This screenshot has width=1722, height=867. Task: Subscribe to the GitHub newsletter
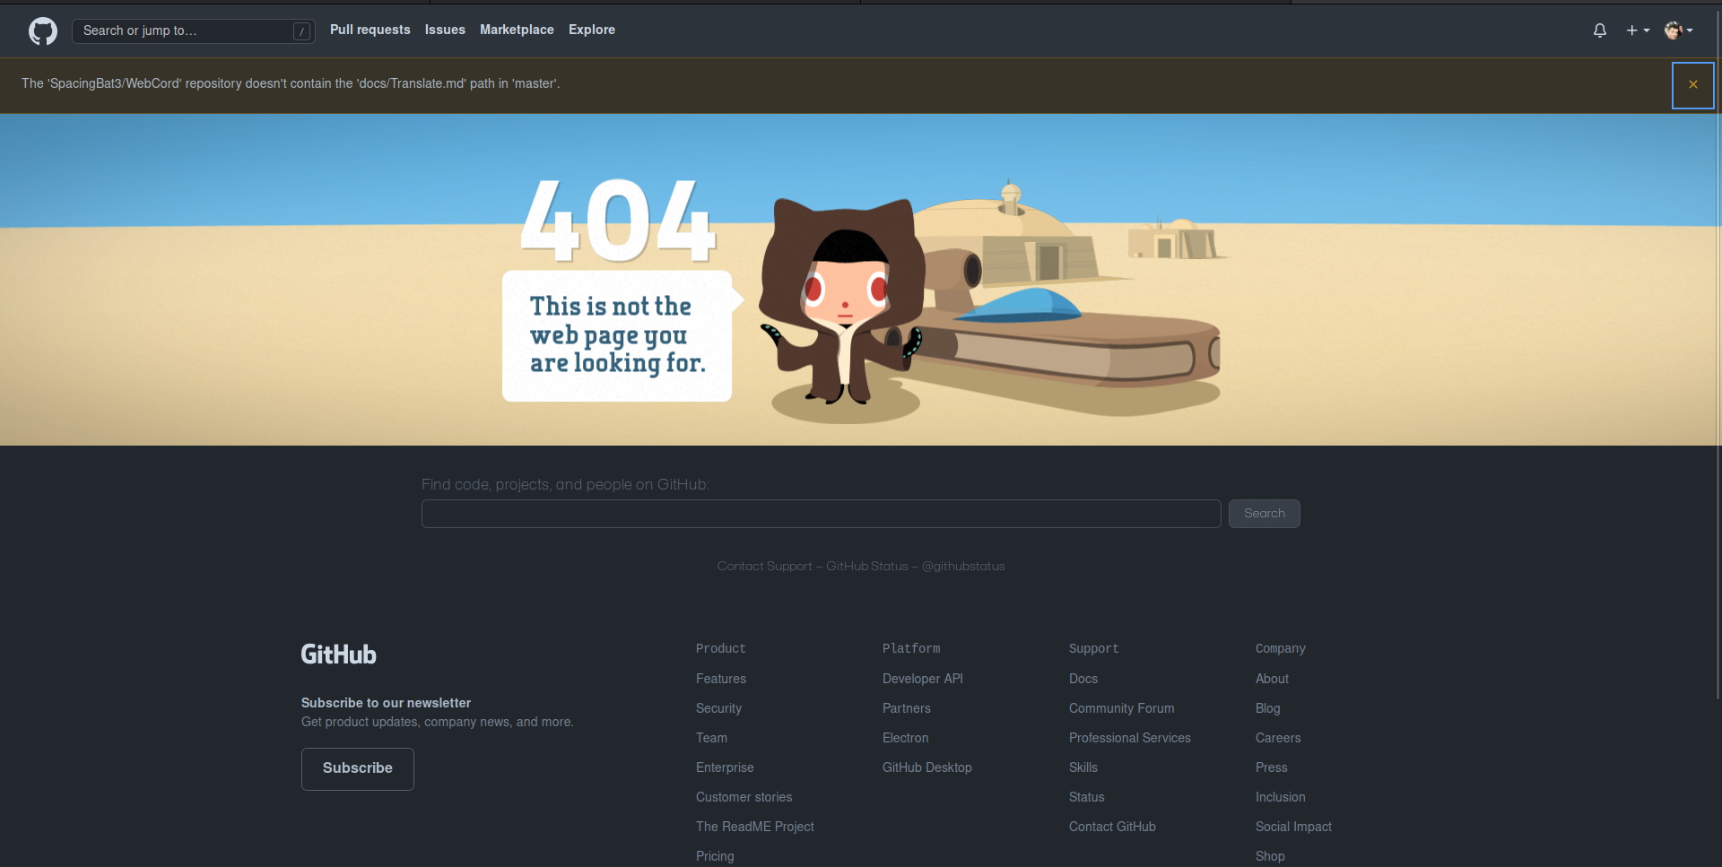click(357, 768)
